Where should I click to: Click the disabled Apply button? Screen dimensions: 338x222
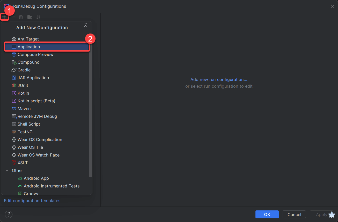[321, 215]
